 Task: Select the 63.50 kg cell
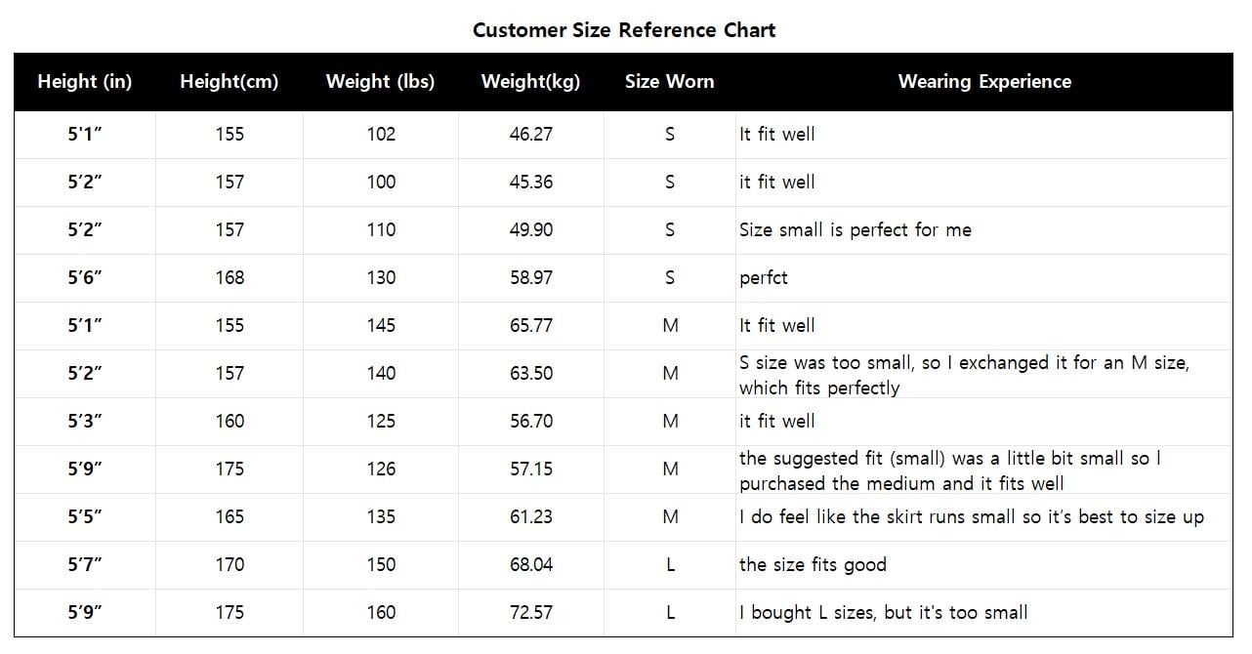pyautogui.click(x=530, y=373)
